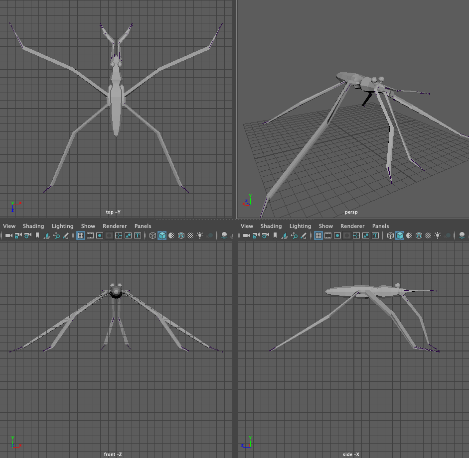
Task: Open Shading menu of side panel
Action: pos(271,226)
